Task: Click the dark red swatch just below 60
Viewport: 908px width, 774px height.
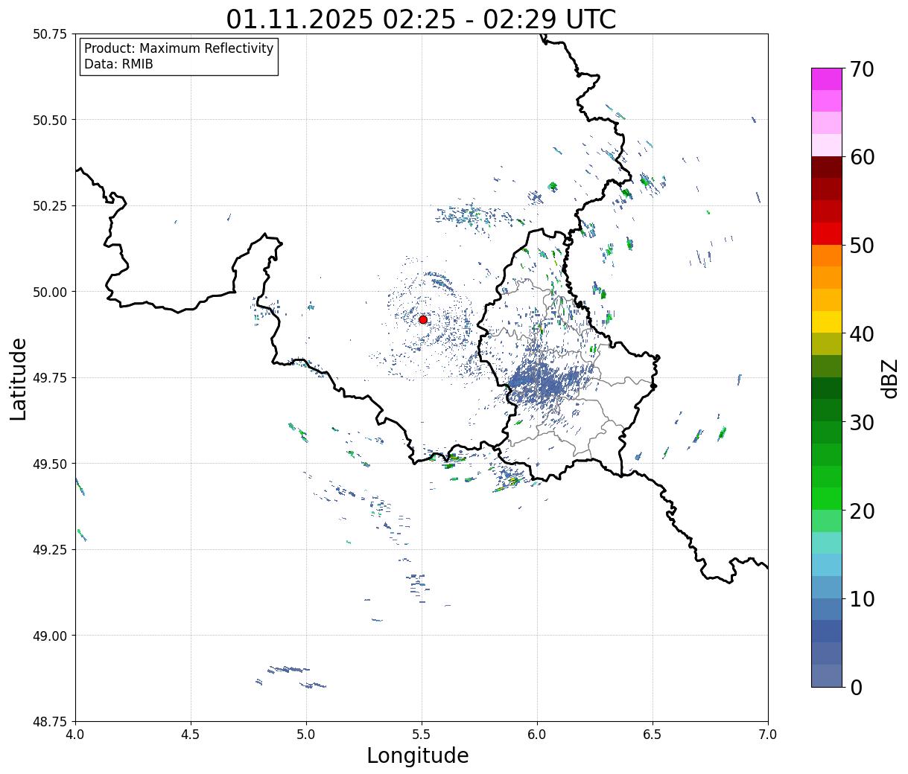Action: click(827, 167)
